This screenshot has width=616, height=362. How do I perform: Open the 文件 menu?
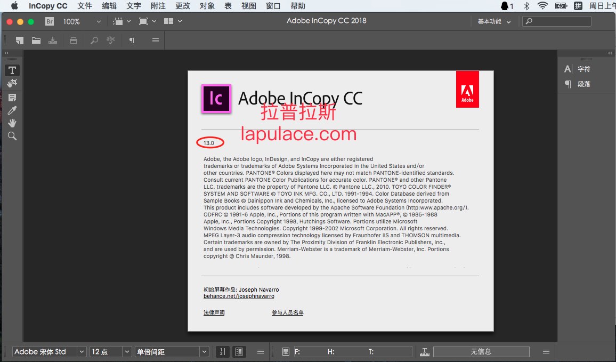(x=85, y=6)
